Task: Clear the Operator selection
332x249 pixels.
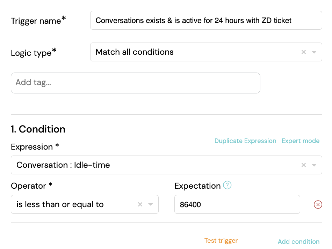Action: pyautogui.click(x=140, y=204)
